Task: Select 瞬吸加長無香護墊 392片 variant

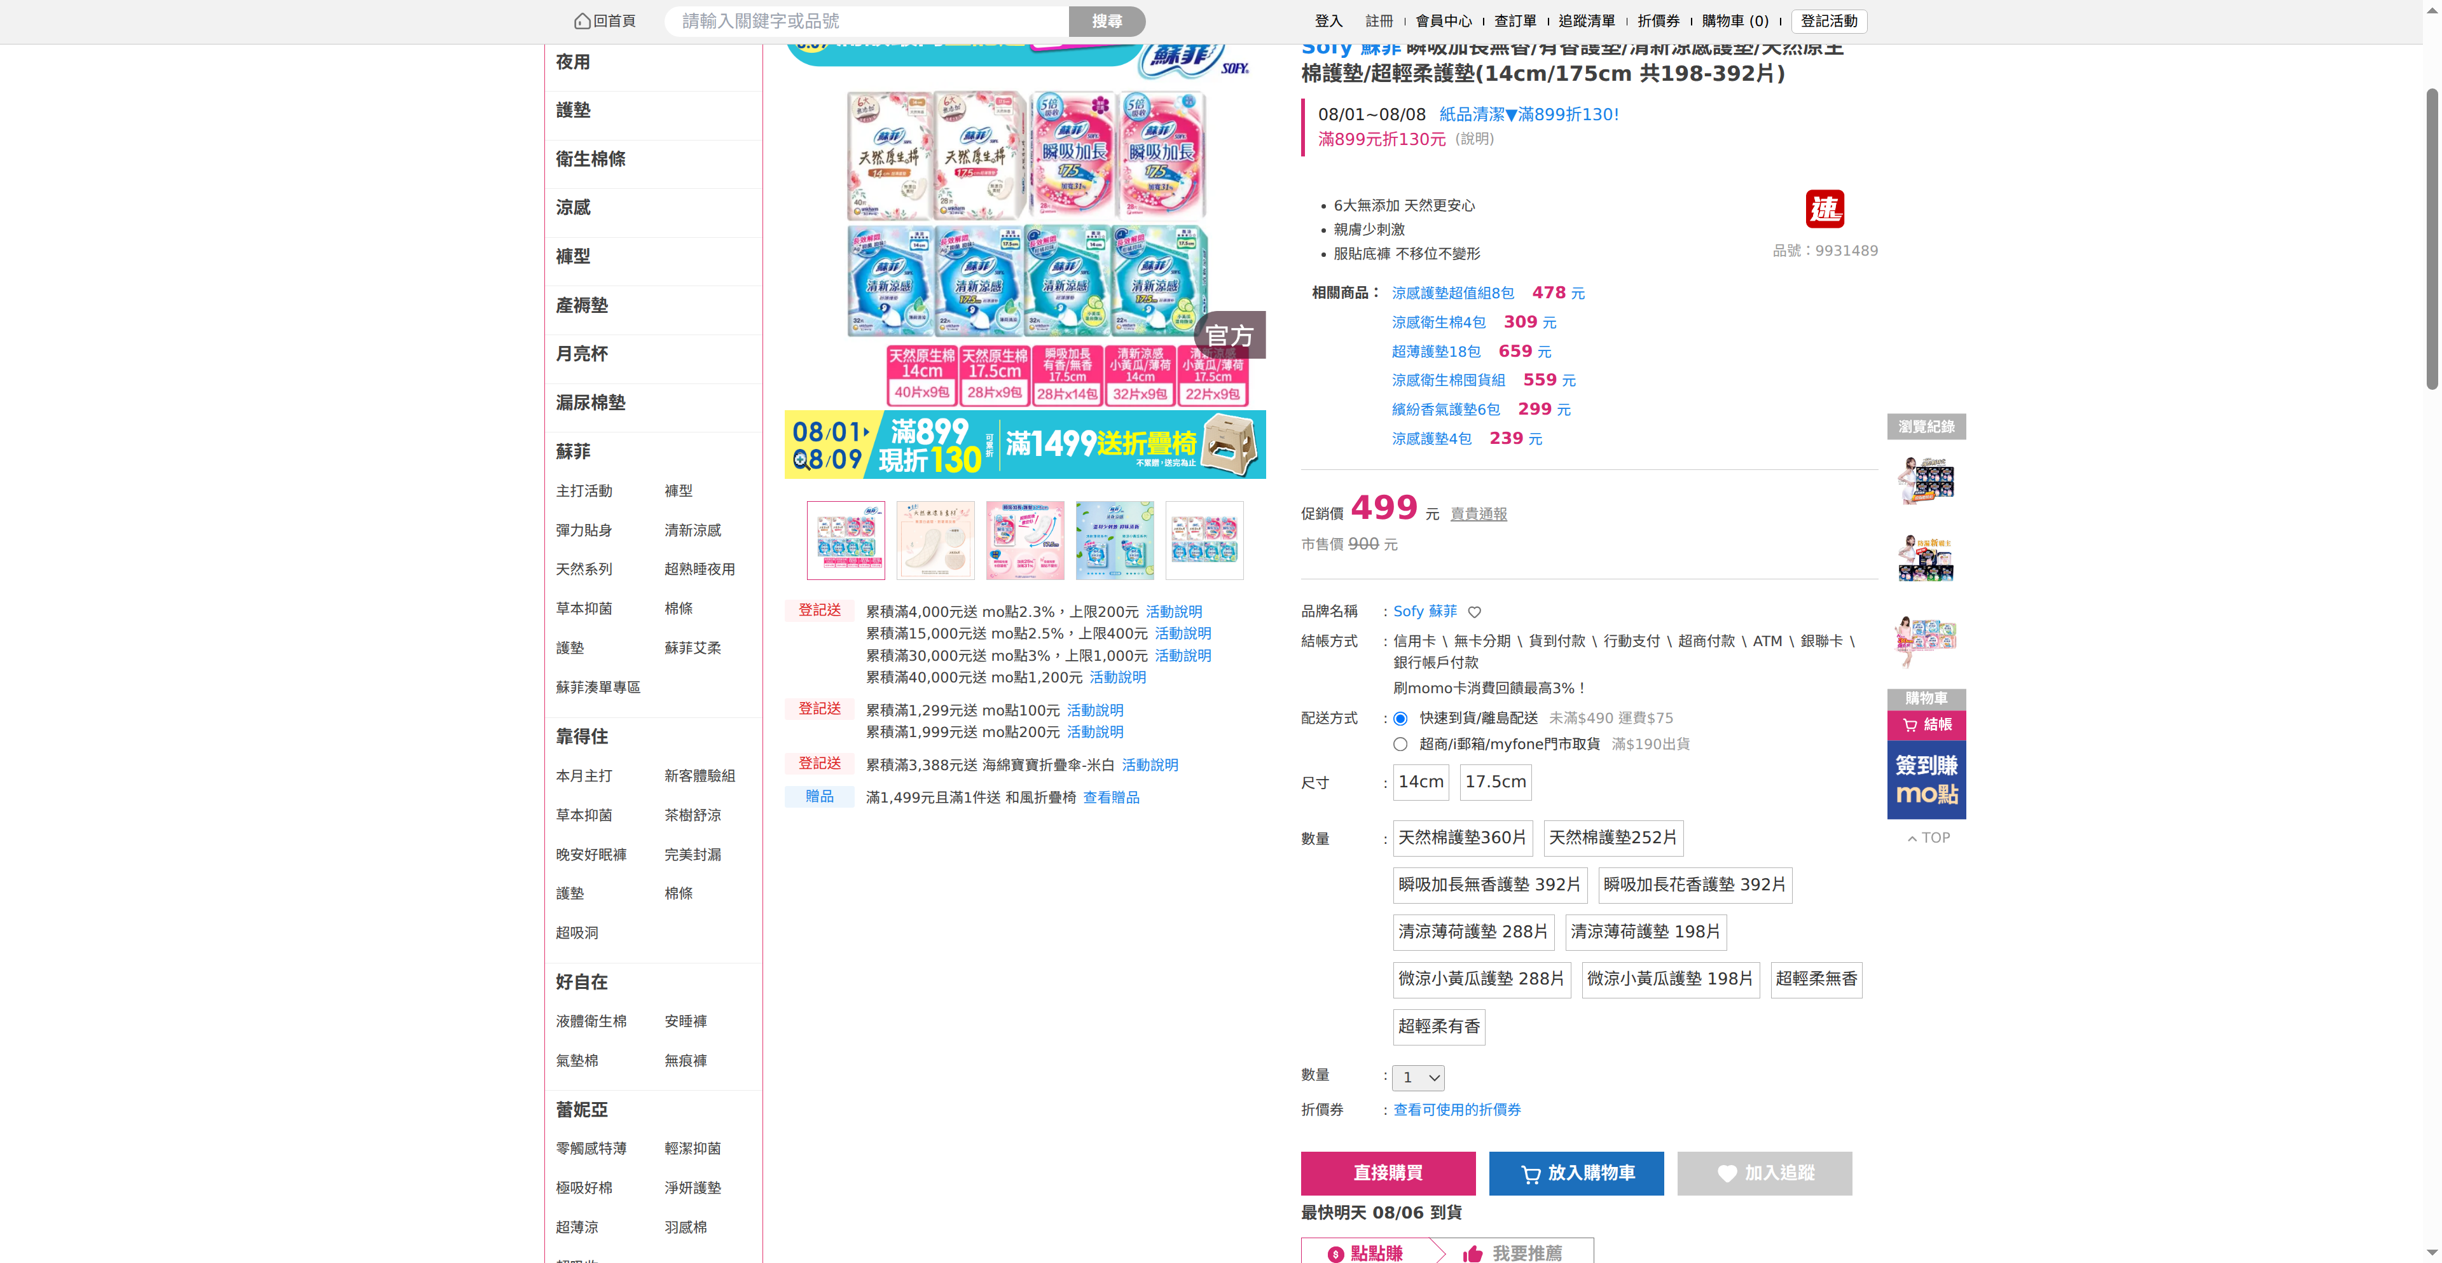Action: [x=1489, y=886]
